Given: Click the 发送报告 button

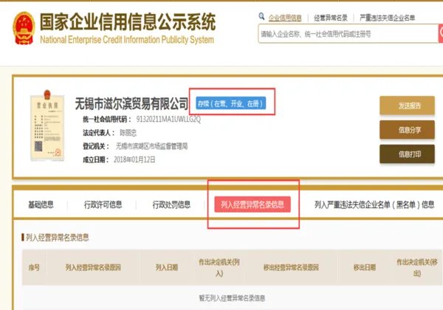Looking at the screenshot, I should pos(407,106).
